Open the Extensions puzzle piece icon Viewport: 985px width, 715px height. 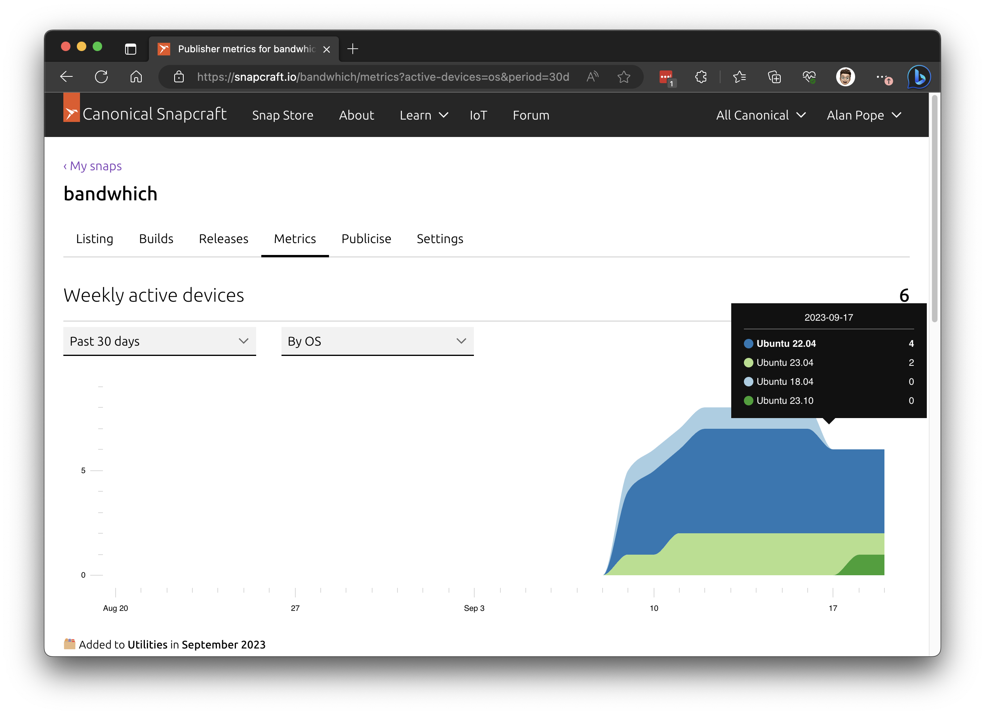pyautogui.click(x=700, y=77)
